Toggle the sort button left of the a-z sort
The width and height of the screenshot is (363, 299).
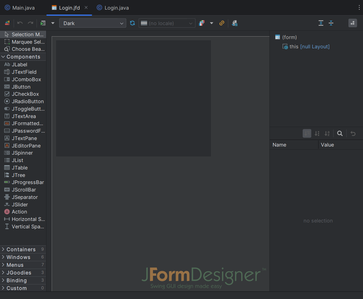[317, 134]
